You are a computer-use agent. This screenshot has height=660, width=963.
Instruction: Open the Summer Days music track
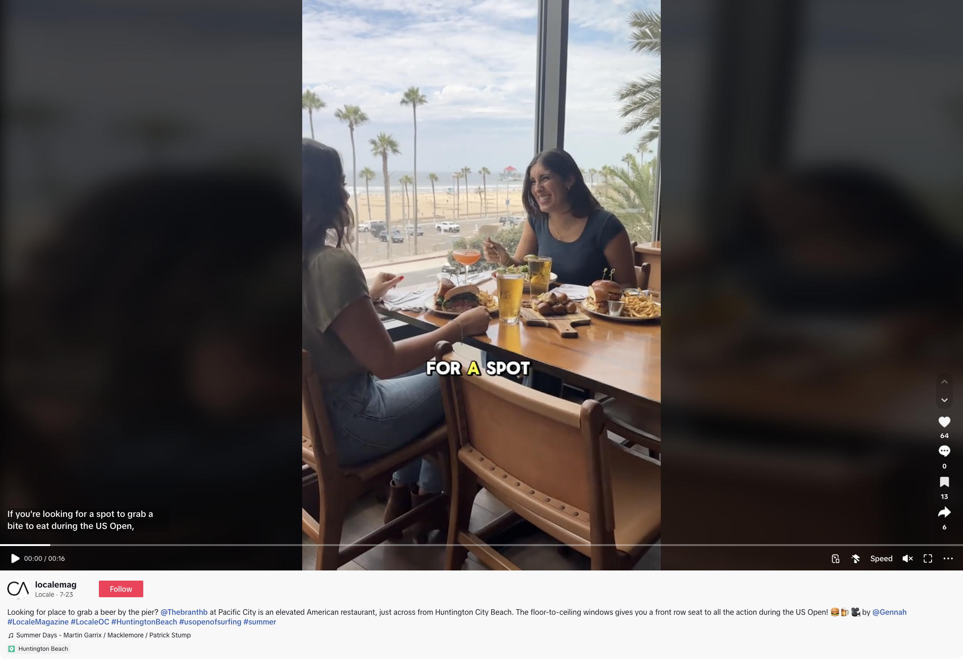click(x=99, y=635)
